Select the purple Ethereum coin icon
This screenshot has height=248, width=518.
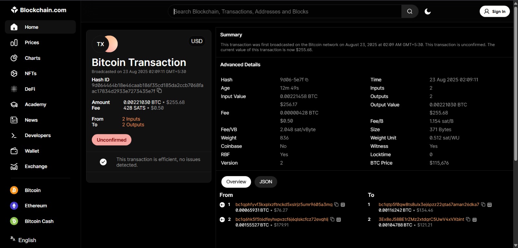(x=14, y=206)
